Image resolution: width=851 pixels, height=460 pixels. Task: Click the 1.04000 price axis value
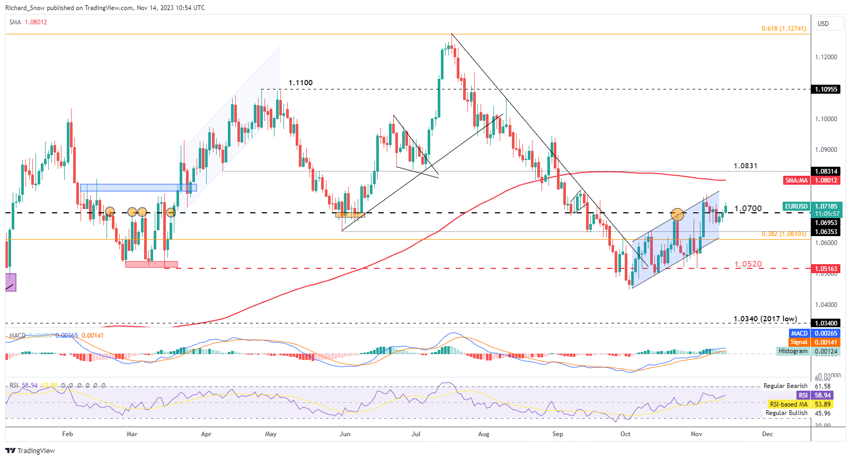click(826, 305)
